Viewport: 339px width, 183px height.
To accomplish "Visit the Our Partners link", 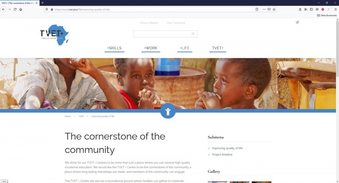I will click(176, 23).
